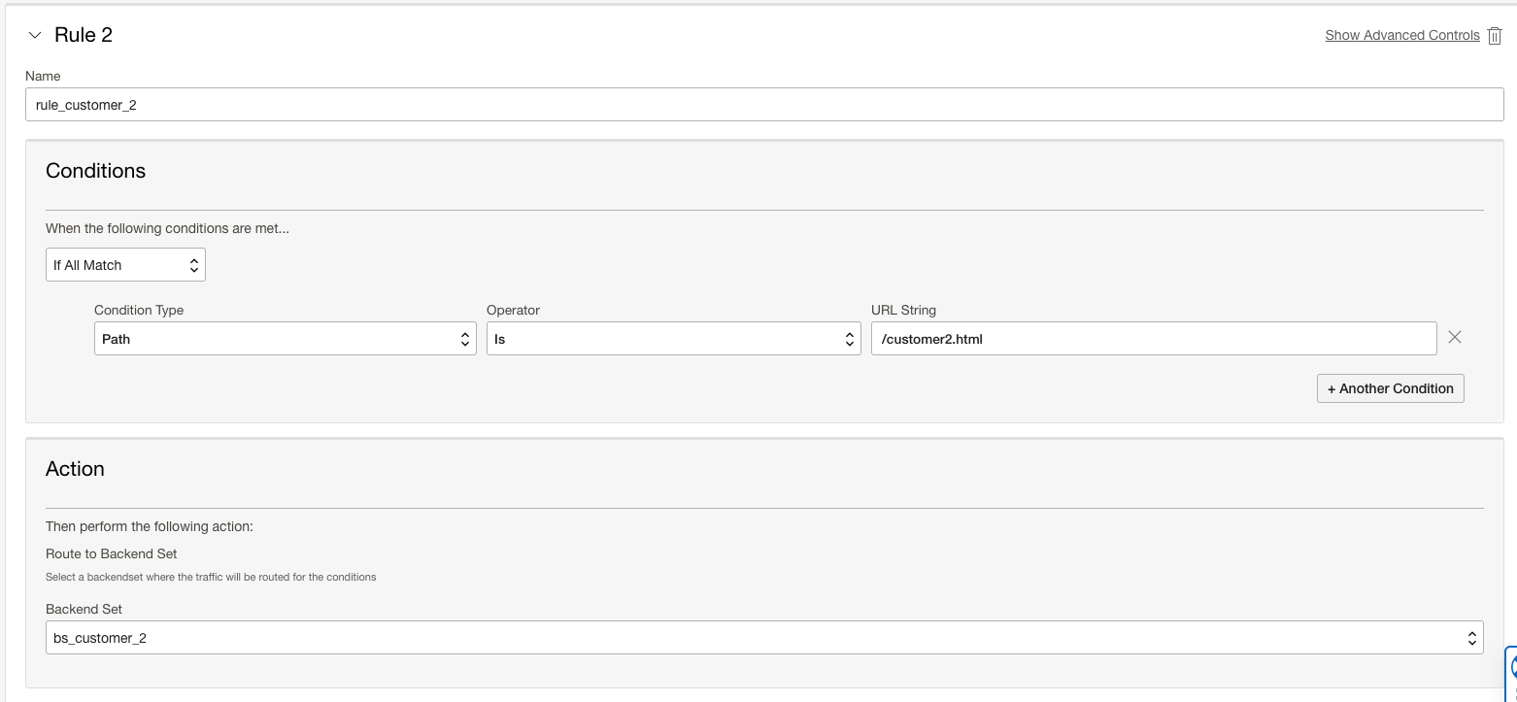Viewport: 1517px width, 702px height.
Task: Open Show Advanced Controls
Action: 1401,35
